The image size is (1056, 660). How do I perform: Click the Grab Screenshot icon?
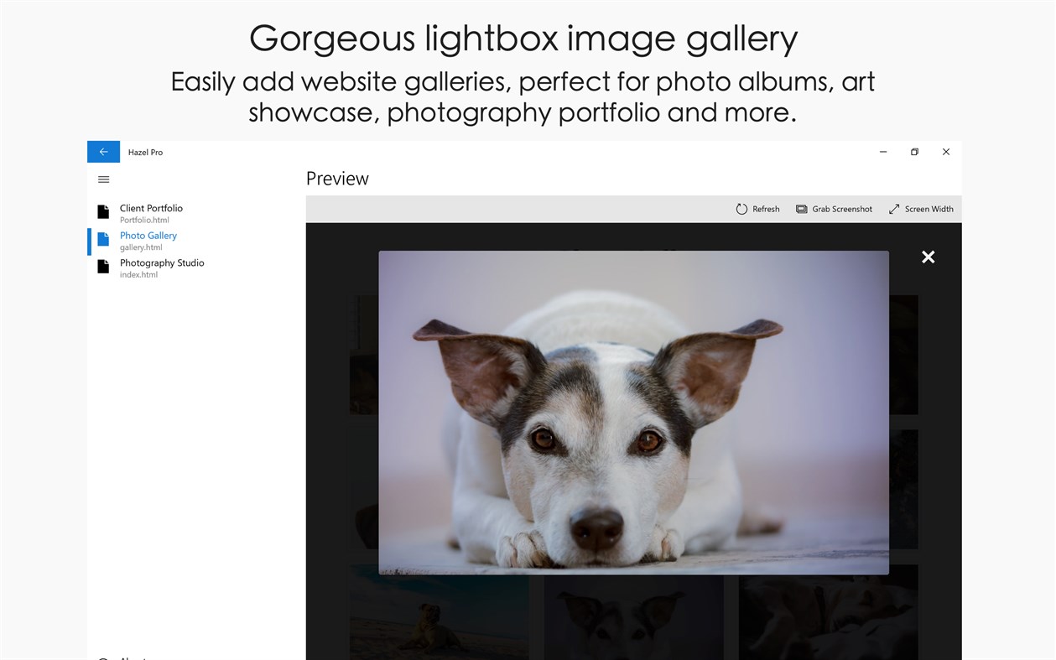(801, 209)
